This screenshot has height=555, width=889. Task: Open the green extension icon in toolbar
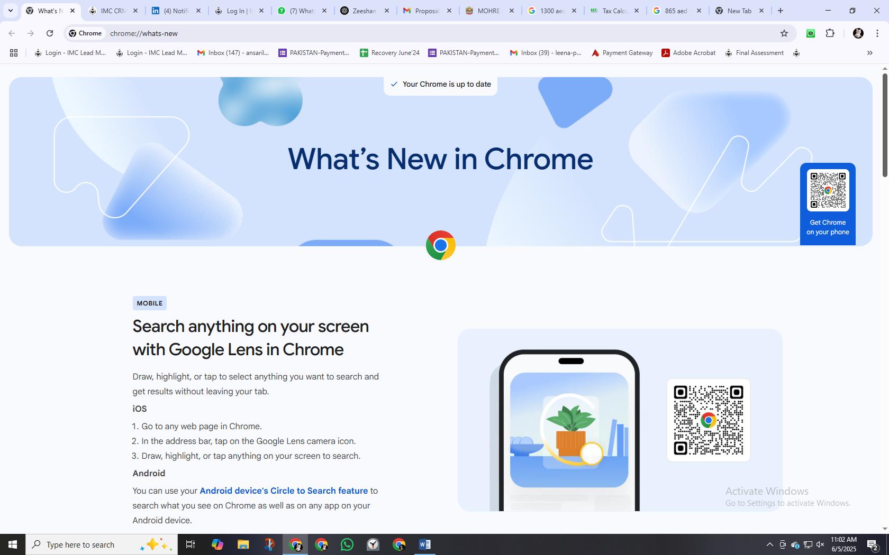(811, 33)
